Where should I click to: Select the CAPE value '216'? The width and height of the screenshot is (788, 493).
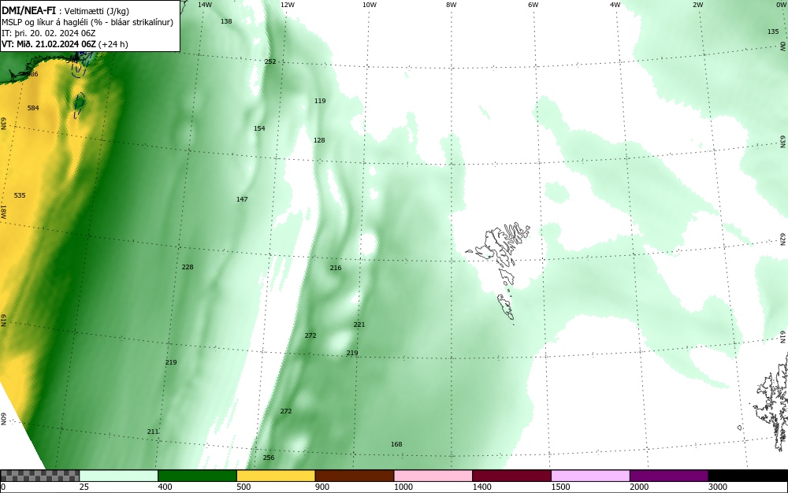336,268
